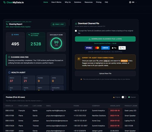
Task: Open the Resources menu
Action: click(x=88, y=2)
